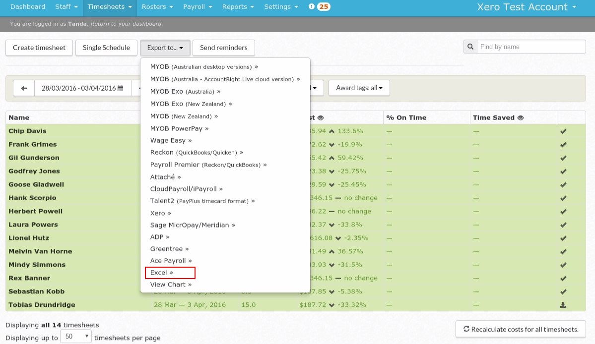595x344 pixels.
Task: Select Ace Payroll export option
Action: [171, 261]
